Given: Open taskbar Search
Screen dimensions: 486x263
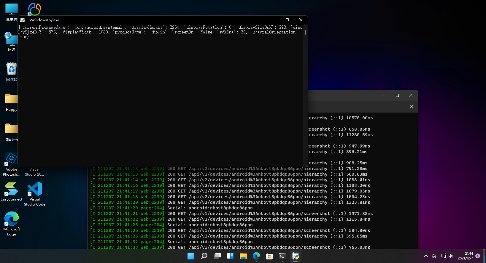Looking at the screenshot, I should pyautogui.click(x=204, y=256).
